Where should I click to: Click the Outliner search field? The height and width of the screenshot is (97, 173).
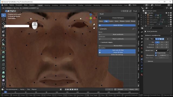click(x=157, y=8)
